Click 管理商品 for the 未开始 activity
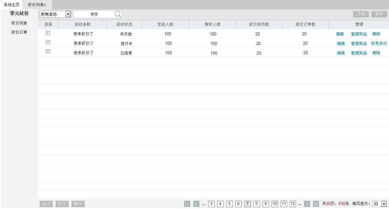 coord(359,34)
